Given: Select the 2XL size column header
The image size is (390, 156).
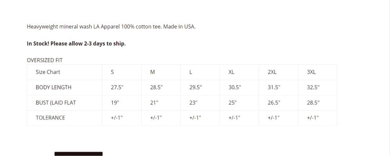Looking at the screenshot, I should coord(272,72).
